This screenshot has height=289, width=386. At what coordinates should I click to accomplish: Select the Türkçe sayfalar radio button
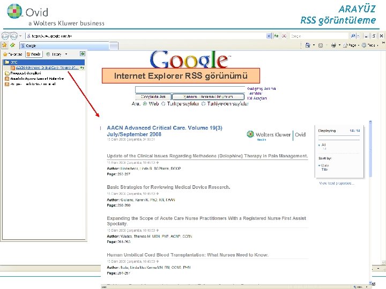tap(163, 104)
